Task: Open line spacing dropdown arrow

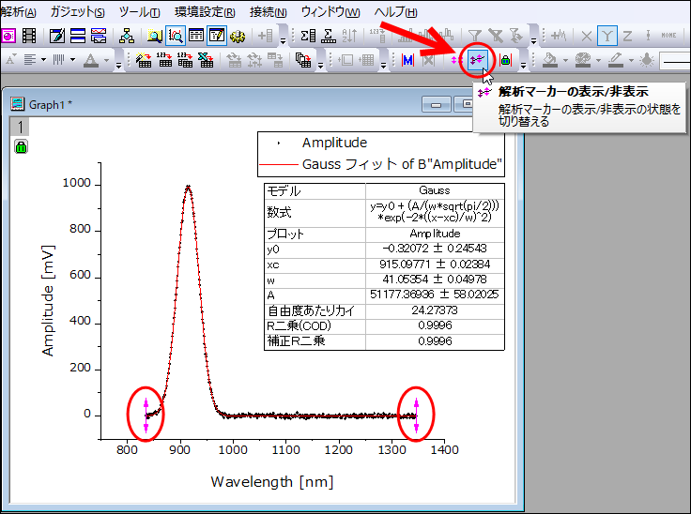Action: click(x=72, y=60)
